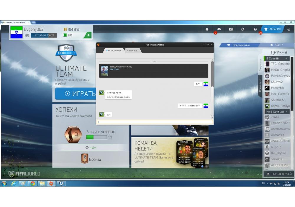Click the FIFA World taskbar icon

[61, 183]
